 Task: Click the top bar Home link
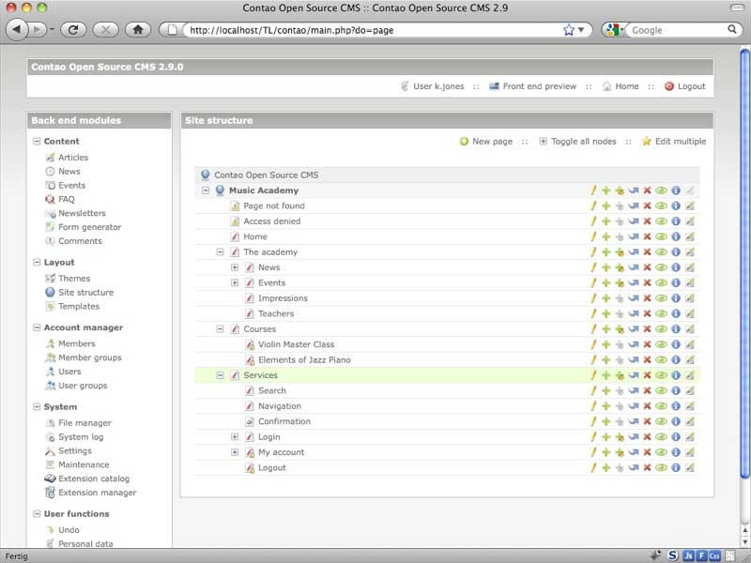click(x=627, y=86)
